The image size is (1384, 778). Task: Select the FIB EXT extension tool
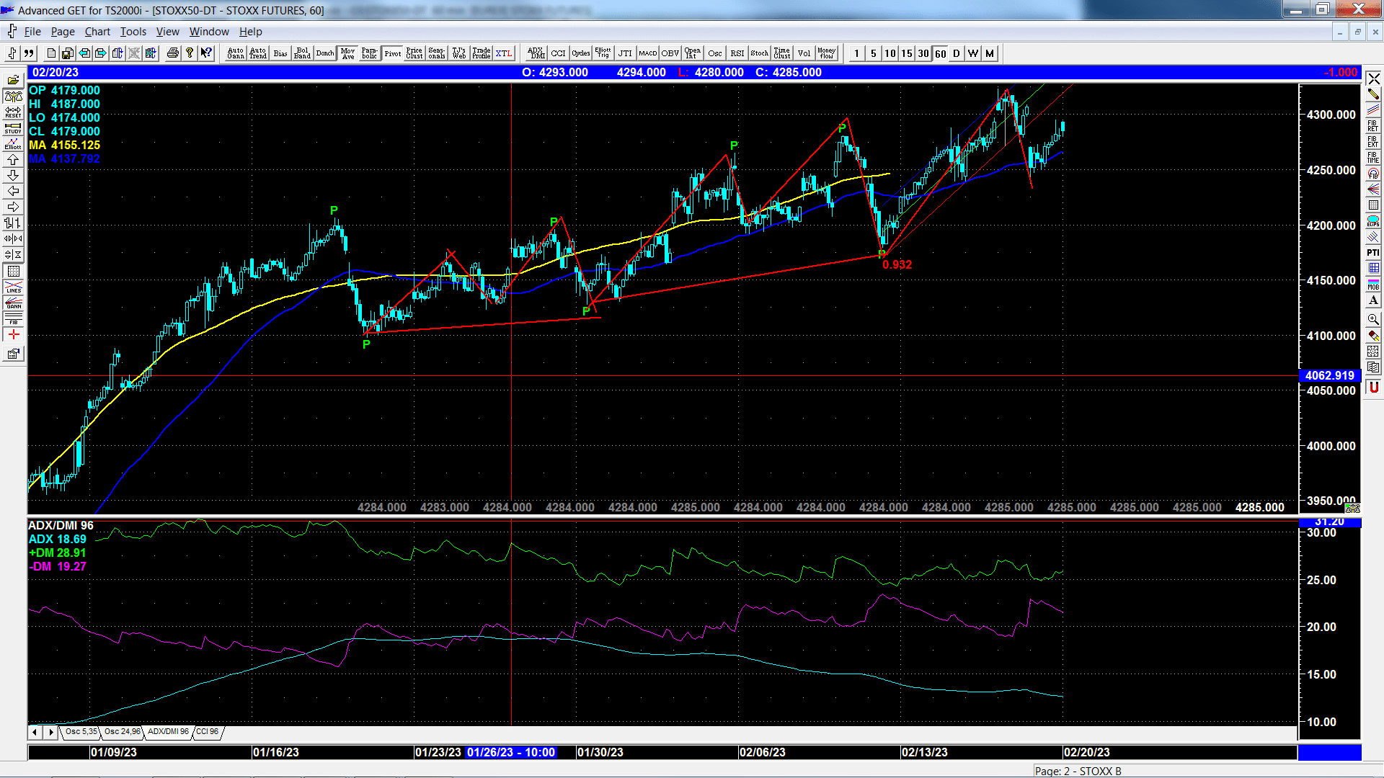tap(1373, 141)
